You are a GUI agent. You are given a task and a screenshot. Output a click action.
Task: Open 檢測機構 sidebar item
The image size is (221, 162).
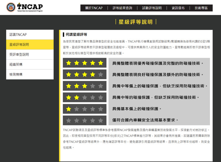[30, 74]
